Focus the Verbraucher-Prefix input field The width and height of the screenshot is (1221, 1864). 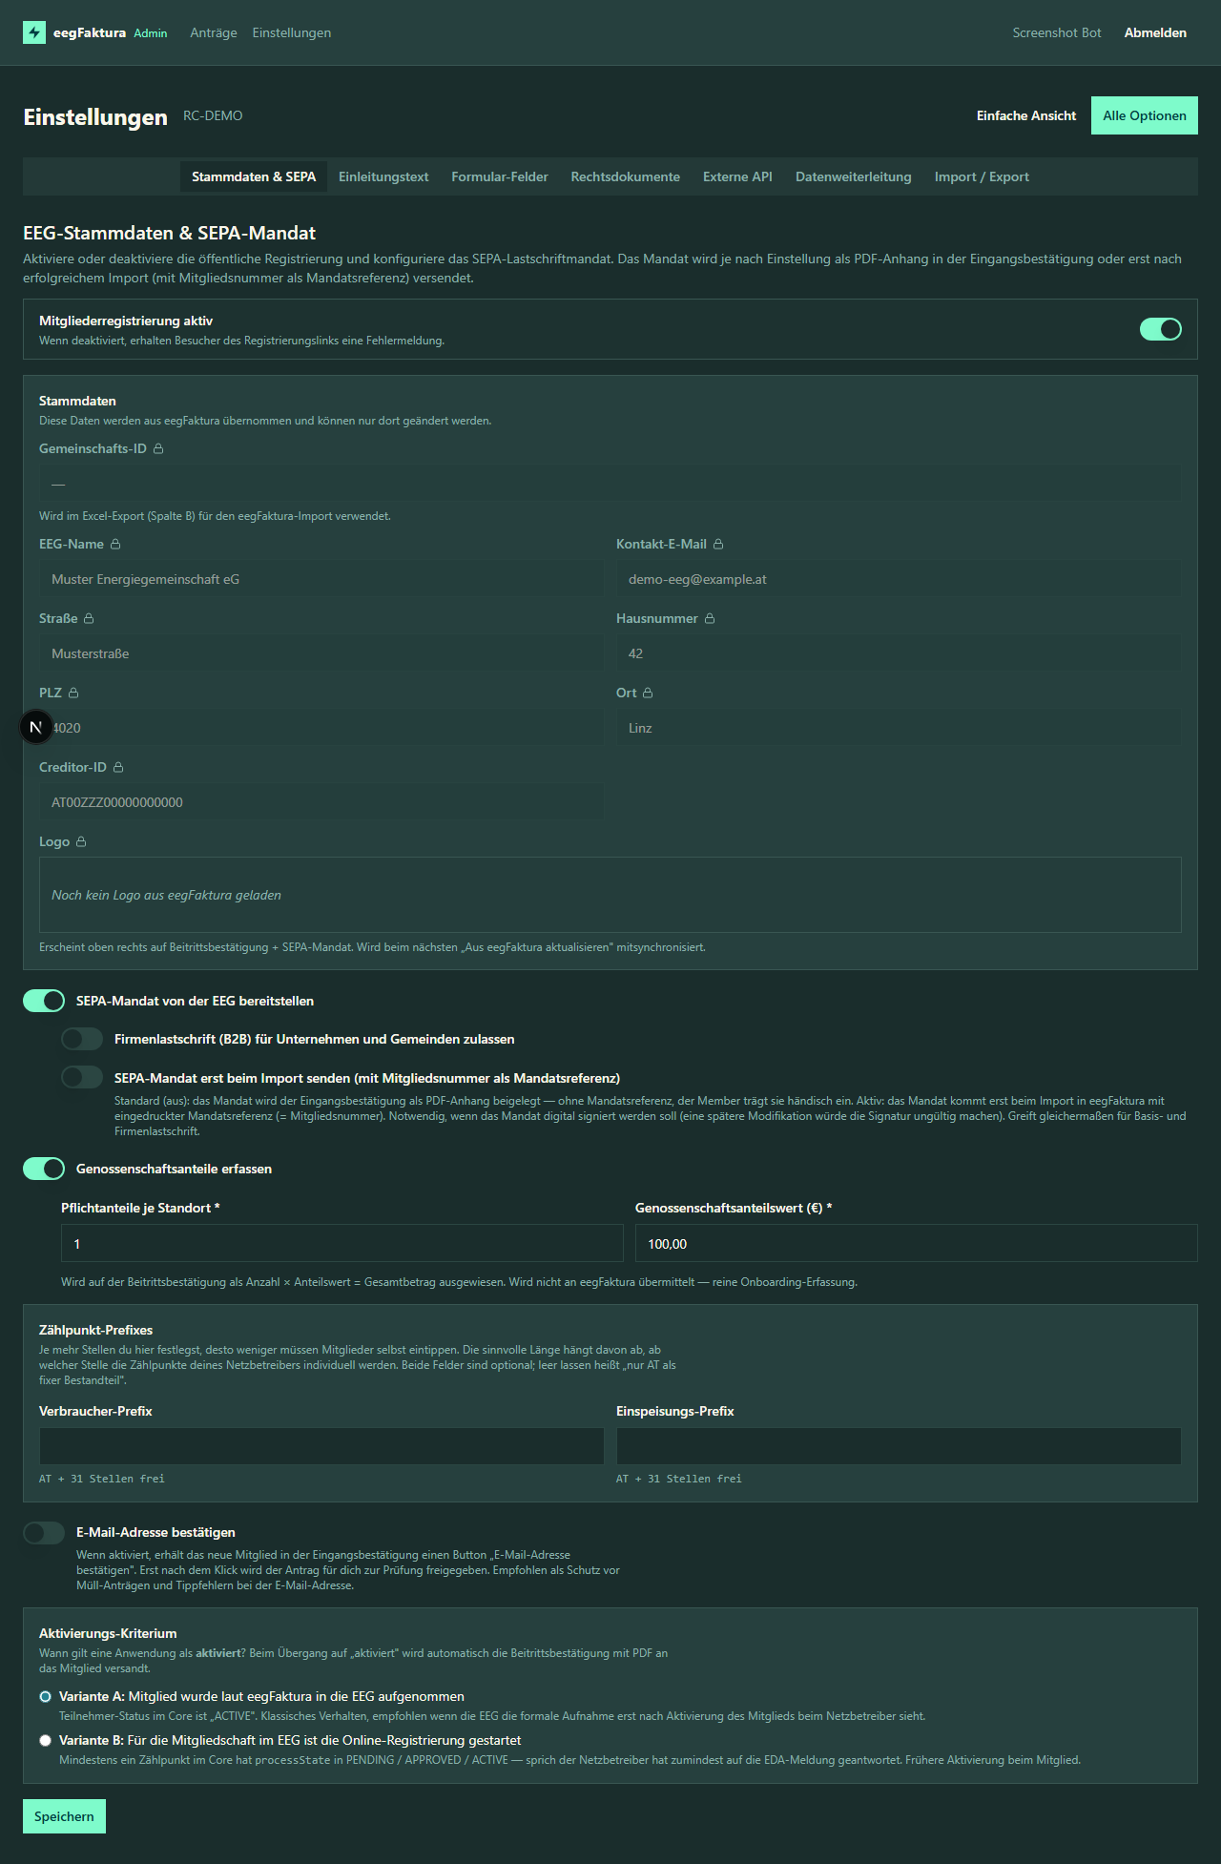tap(321, 1446)
